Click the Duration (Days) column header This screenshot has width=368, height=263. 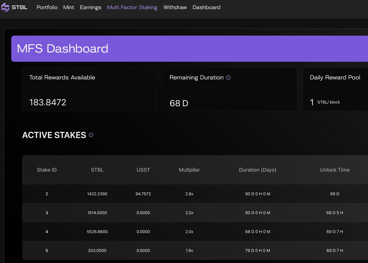[258, 170]
